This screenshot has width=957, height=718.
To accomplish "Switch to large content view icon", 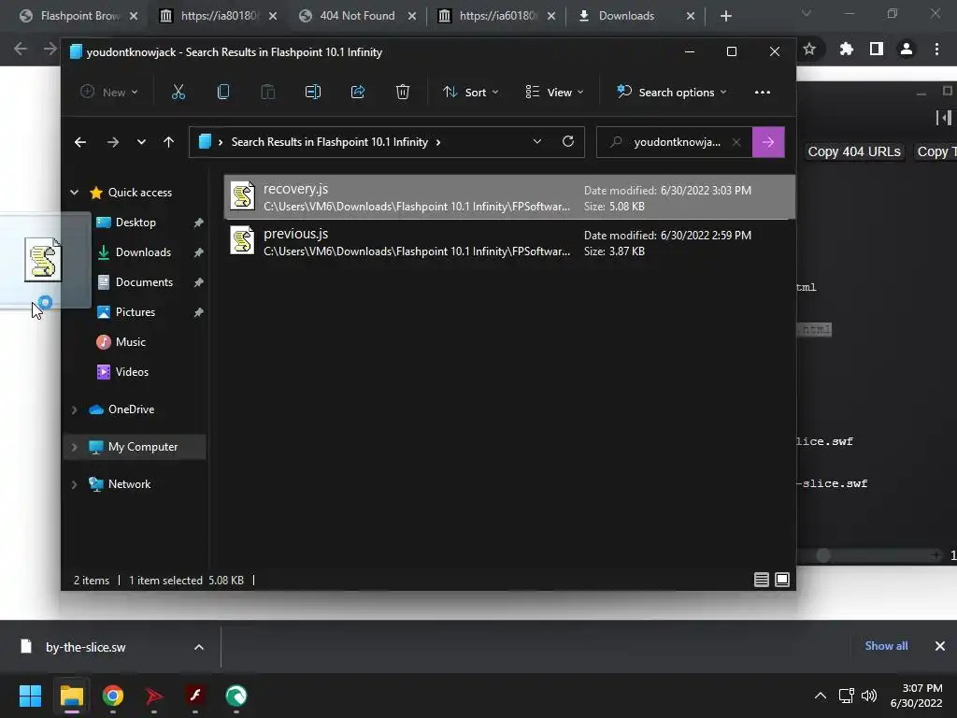I will pos(782,580).
